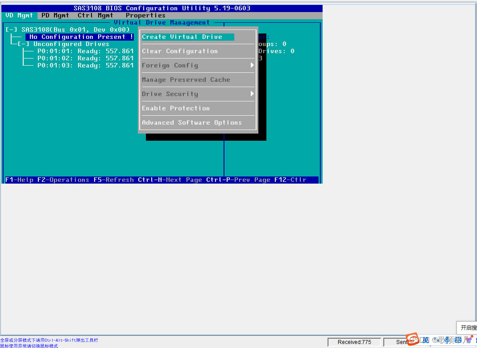Click the Virtual Drive Management title

(162, 22)
